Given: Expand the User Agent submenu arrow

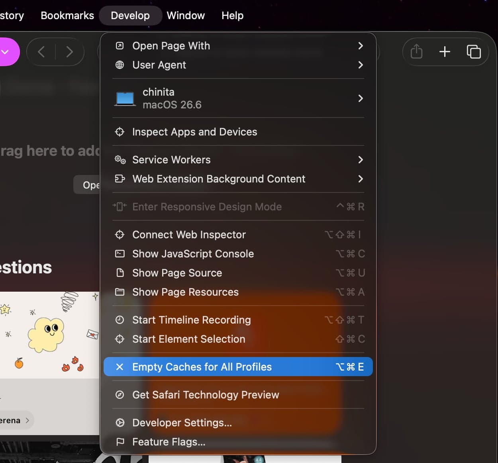Looking at the screenshot, I should coord(361,65).
